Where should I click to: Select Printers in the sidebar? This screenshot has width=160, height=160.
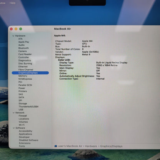[23, 91]
